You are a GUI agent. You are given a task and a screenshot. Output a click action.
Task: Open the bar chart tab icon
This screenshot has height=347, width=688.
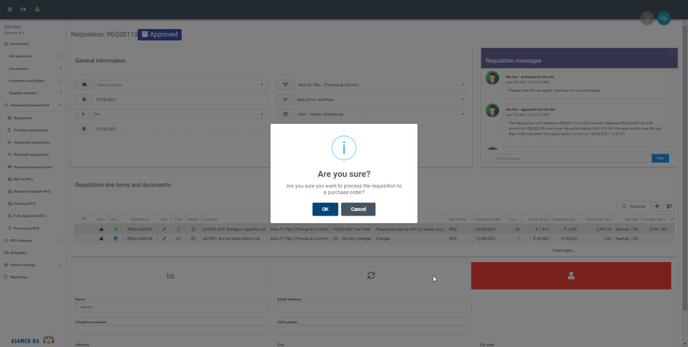point(170,275)
